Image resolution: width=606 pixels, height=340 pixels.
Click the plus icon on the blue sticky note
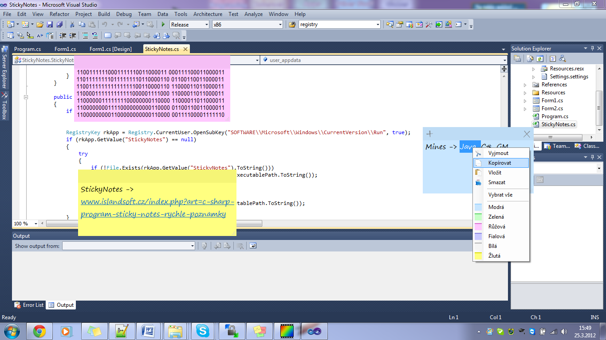(x=429, y=134)
